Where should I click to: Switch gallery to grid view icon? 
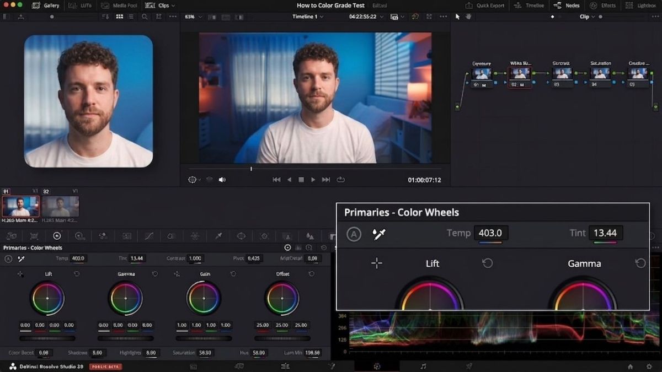click(119, 17)
